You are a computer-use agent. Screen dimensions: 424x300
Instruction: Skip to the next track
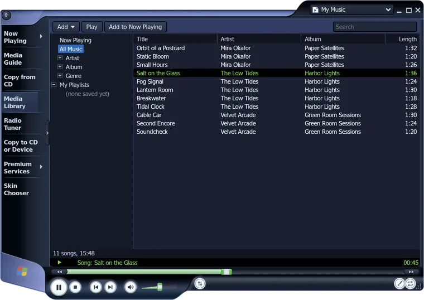tap(110, 287)
